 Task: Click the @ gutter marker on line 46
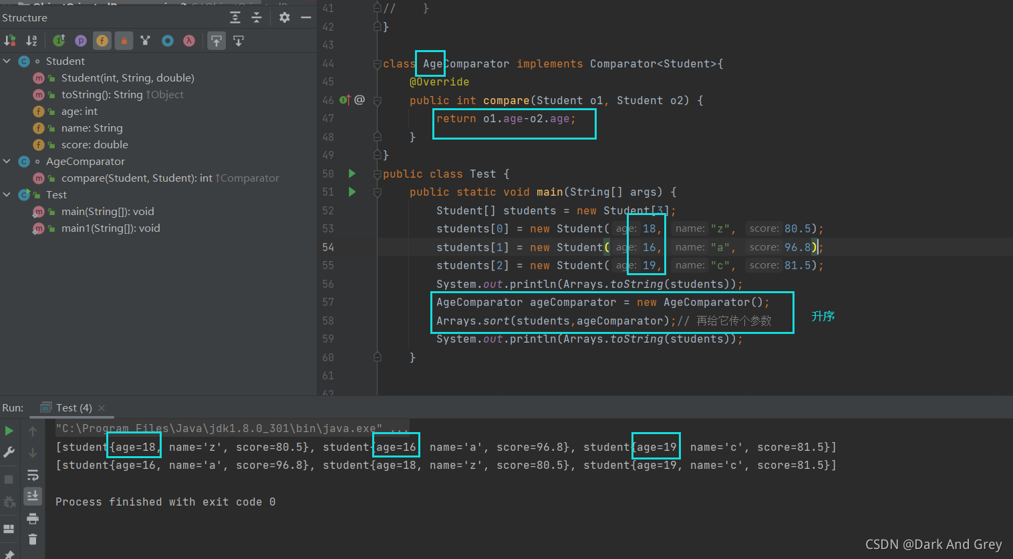point(359,100)
